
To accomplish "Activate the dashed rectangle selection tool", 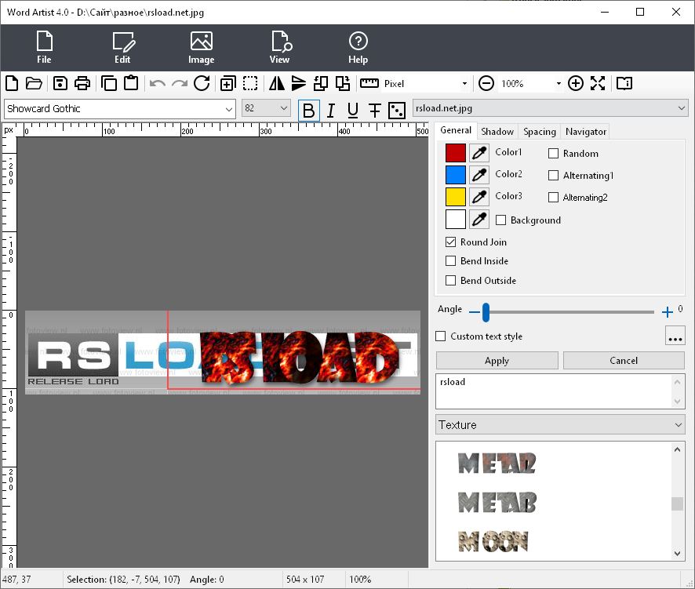I will [x=250, y=83].
